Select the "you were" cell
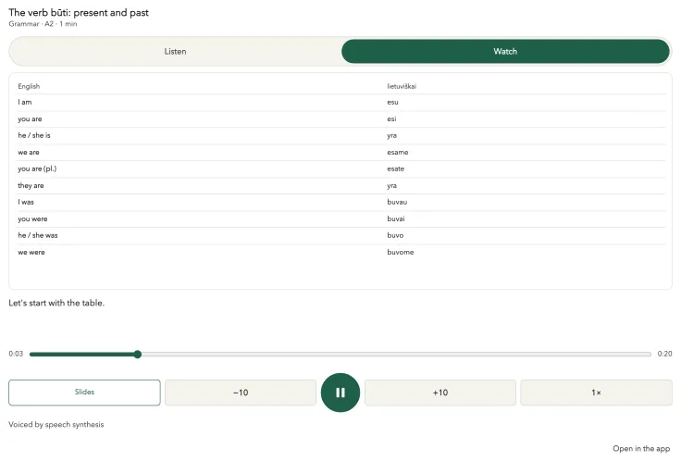Image resolution: width=681 pixels, height=474 pixels. pos(32,218)
